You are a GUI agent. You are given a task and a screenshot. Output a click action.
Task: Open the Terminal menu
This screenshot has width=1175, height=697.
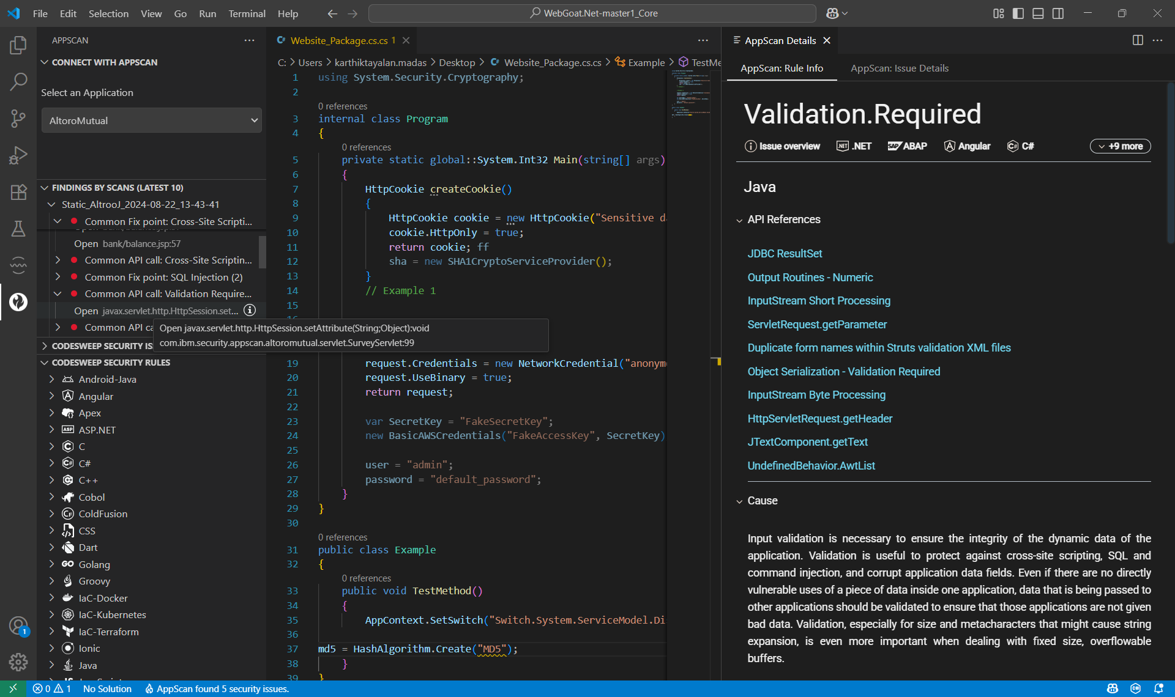pyautogui.click(x=247, y=13)
